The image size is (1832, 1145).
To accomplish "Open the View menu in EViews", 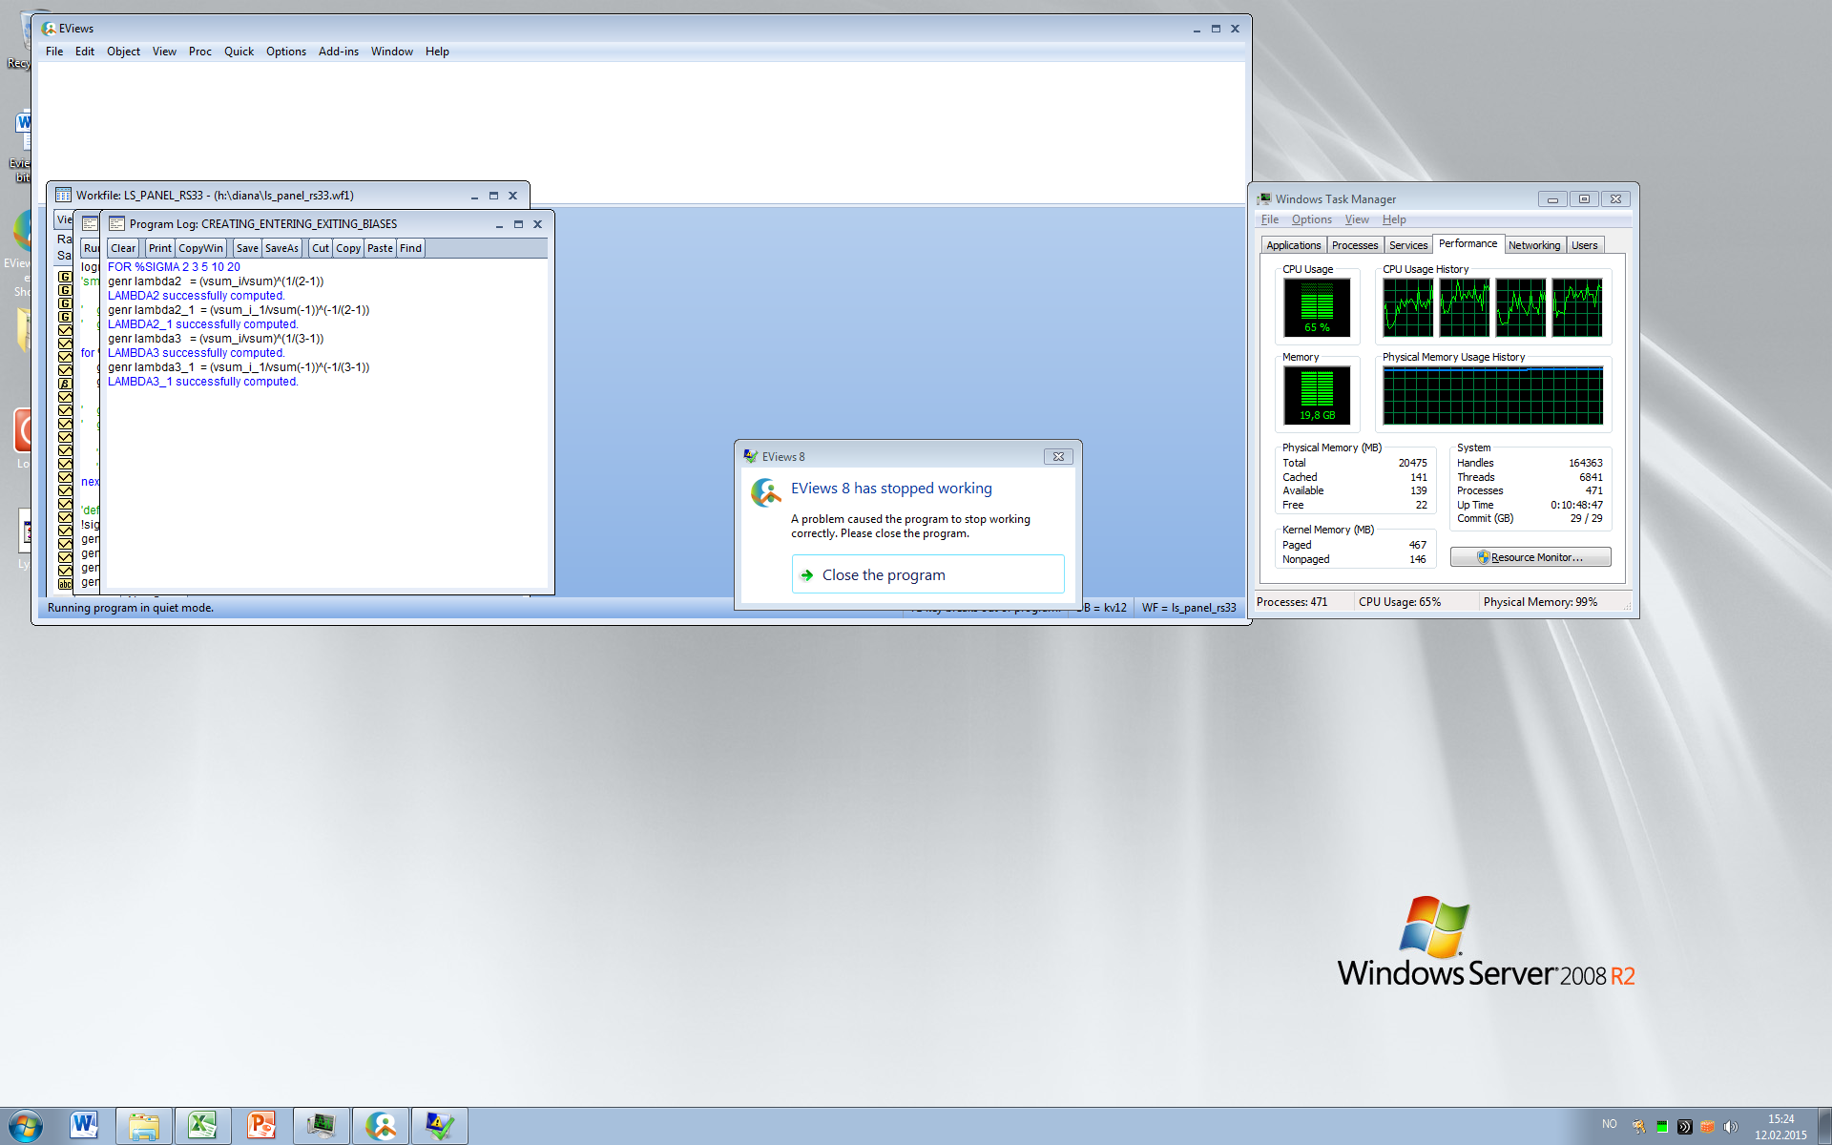I will (164, 52).
